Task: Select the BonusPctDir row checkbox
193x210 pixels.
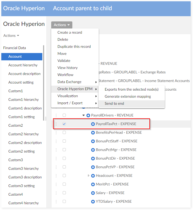Action: pyautogui.click(x=64, y=158)
